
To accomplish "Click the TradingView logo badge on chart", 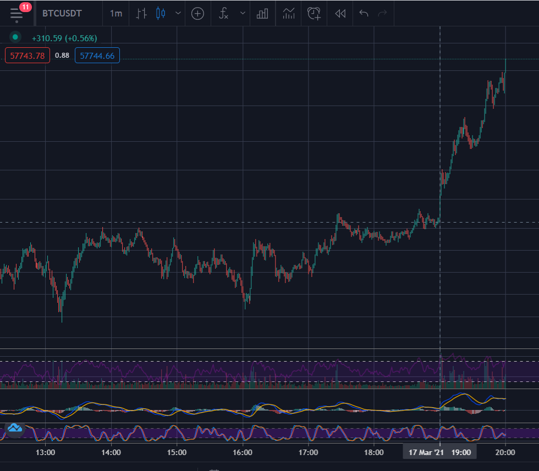I will pos(15,429).
